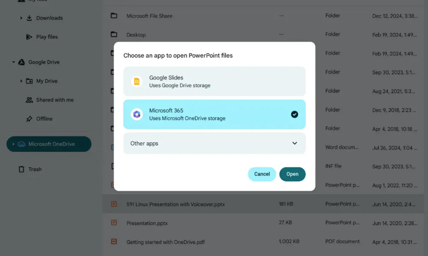The image size is (428, 256).
Task: Click the dialog title about PowerPoint files
Action: pyautogui.click(x=178, y=55)
